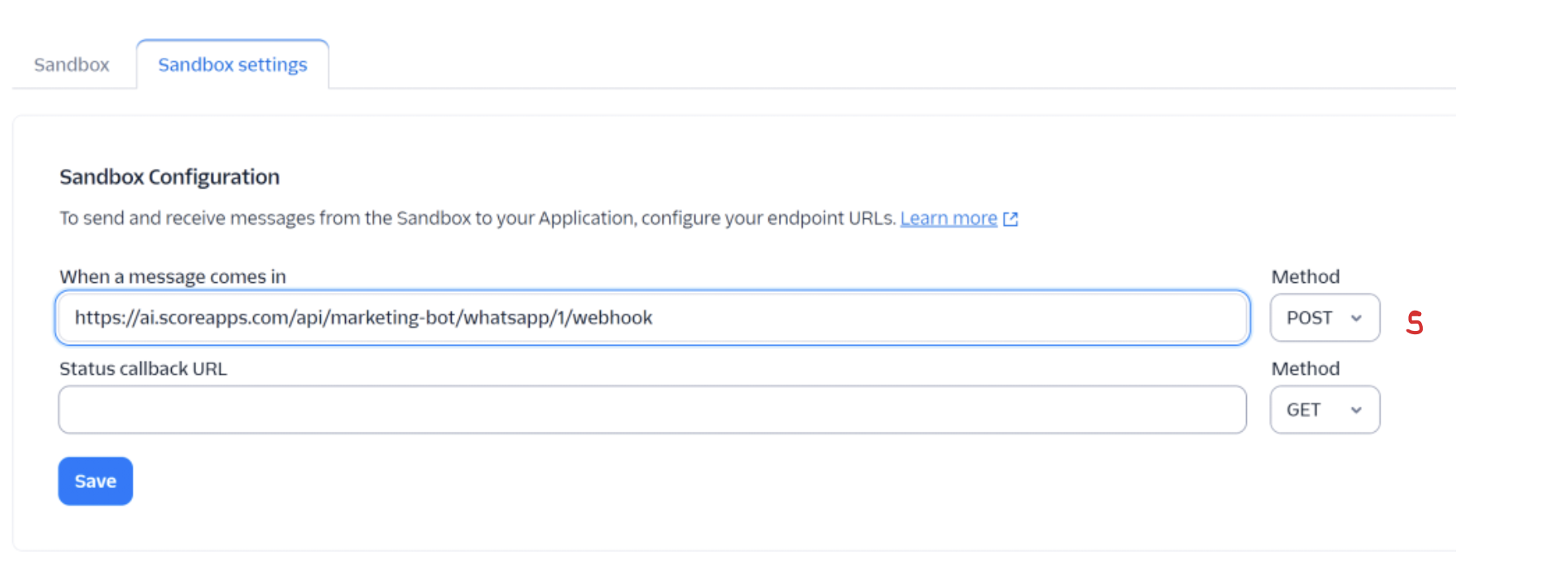Click the 'webhook' word in the URL field
1553x566 pixels.
(612, 318)
